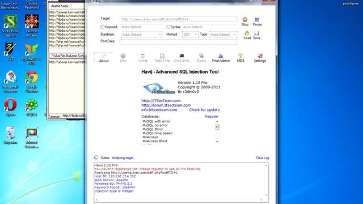Click the Register link
This screenshot has width=363, height=204.
(x=212, y=117)
